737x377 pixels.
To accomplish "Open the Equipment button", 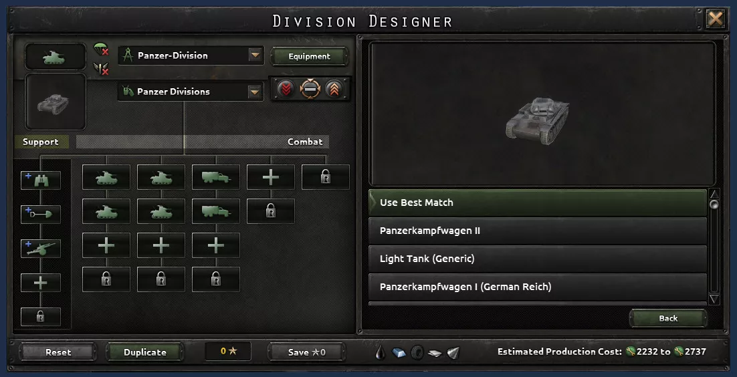I will (309, 56).
